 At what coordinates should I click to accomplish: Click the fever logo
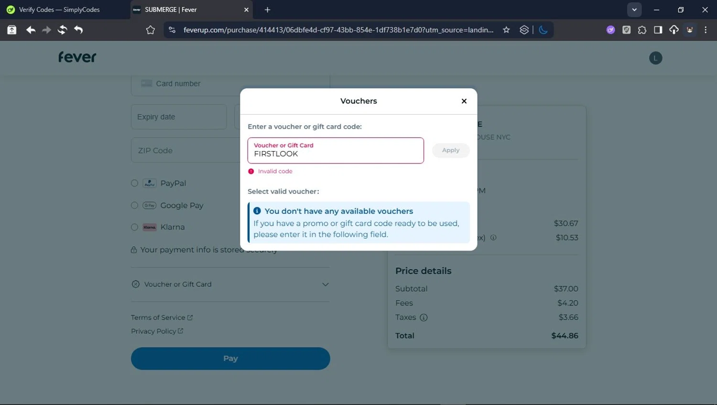point(77,57)
